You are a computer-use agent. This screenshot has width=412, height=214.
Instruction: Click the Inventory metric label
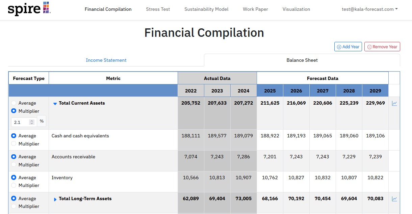coord(62,178)
